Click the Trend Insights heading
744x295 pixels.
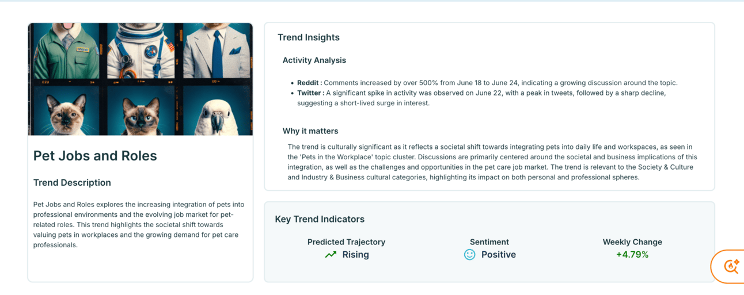309,37
